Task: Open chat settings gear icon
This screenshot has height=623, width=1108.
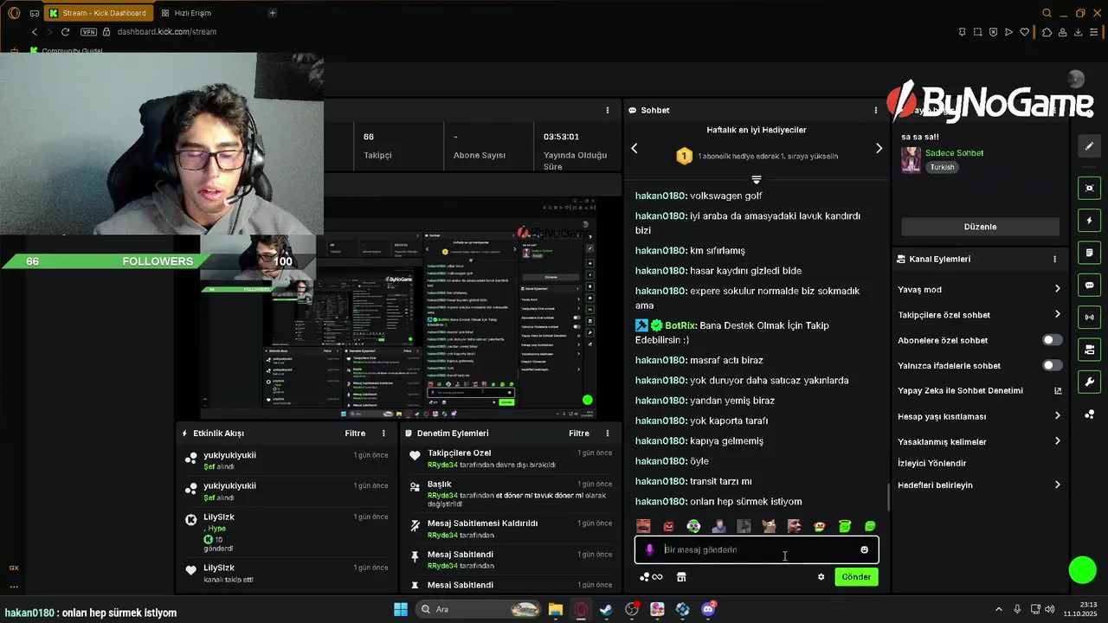Action: click(821, 577)
